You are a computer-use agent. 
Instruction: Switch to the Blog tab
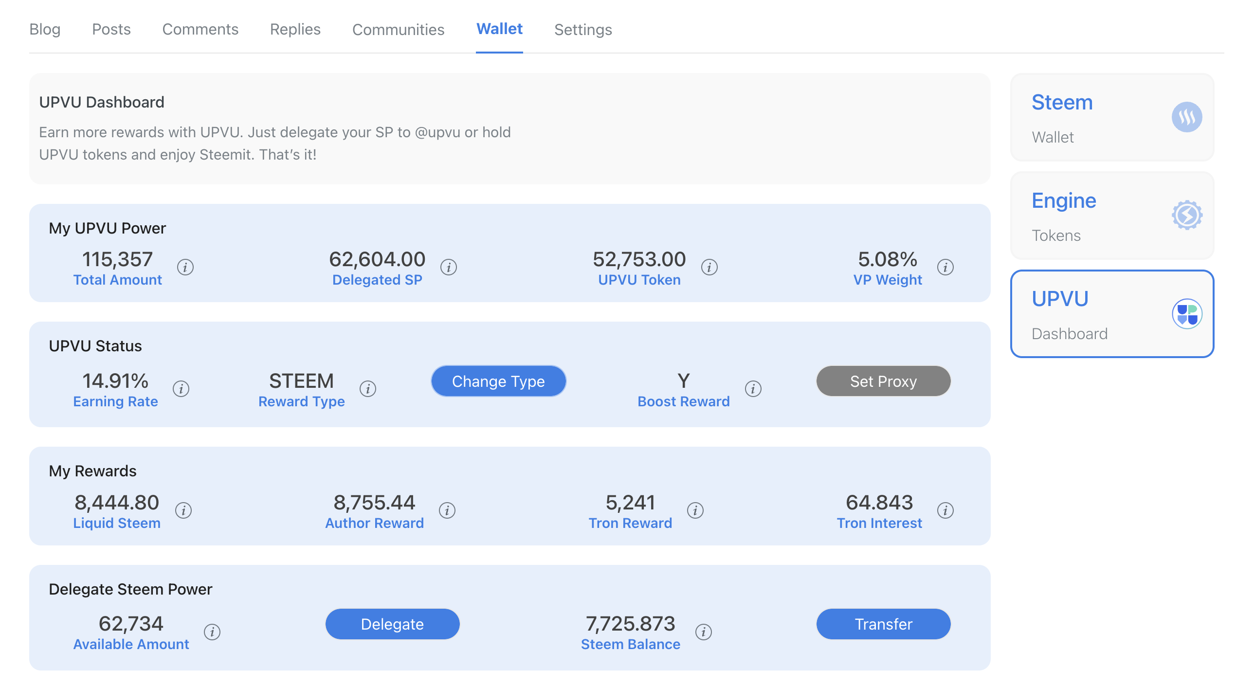tap(45, 29)
